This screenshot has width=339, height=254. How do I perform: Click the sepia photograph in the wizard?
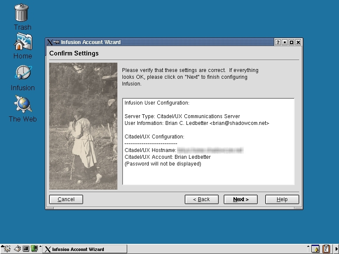(x=83, y=126)
